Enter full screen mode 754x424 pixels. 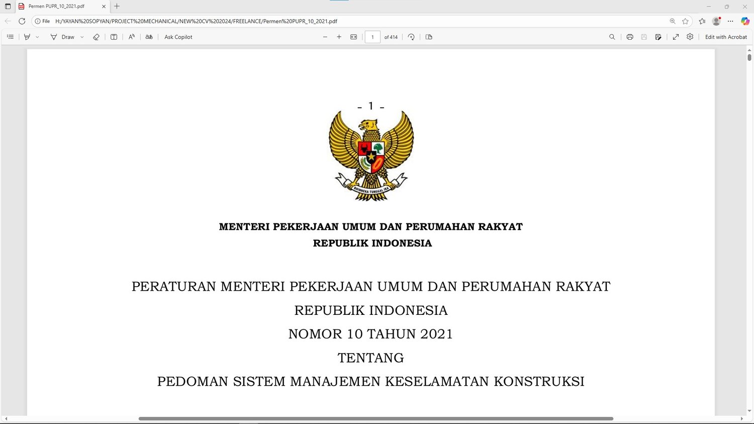click(676, 37)
